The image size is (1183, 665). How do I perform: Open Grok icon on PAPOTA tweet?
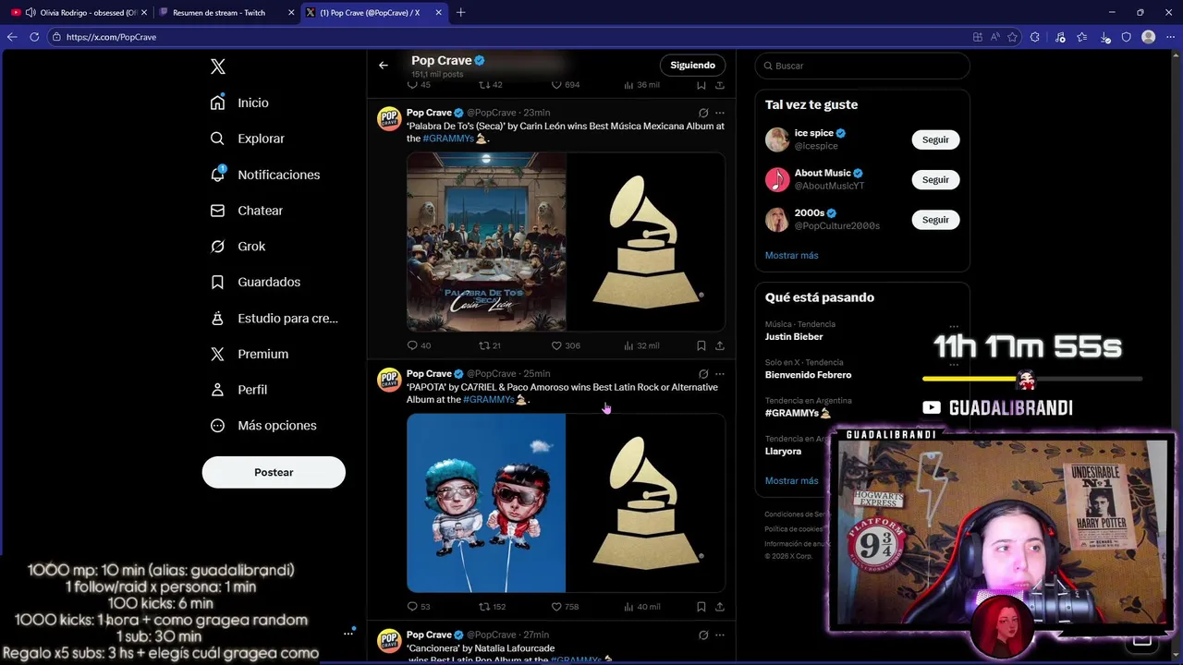click(x=703, y=374)
